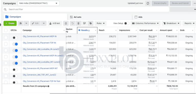Click the A/B test button
The width and height of the screenshot is (196, 94).
(55, 23)
